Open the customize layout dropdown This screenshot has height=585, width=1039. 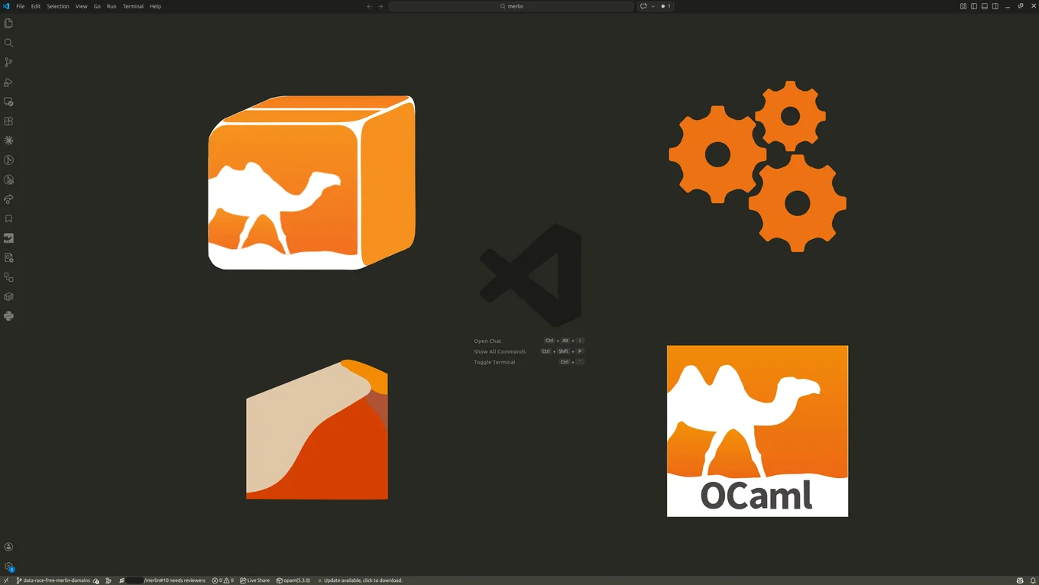(963, 6)
